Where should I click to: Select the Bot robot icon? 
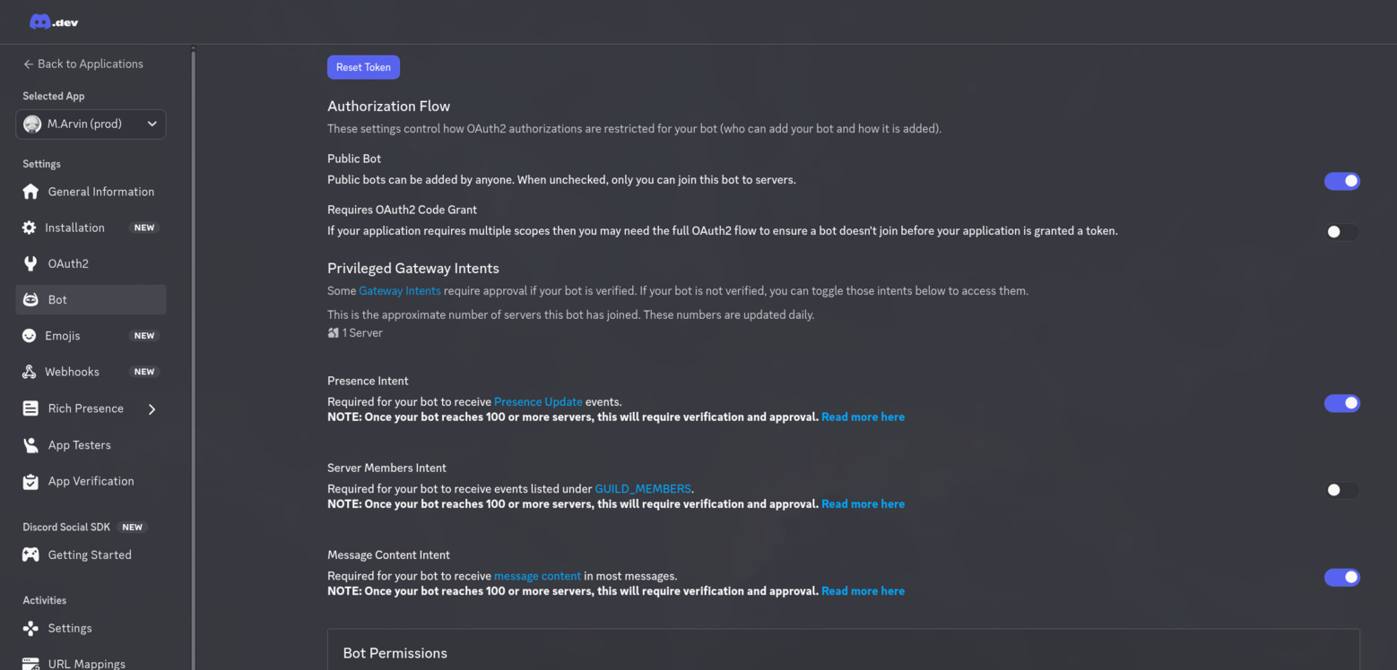click(30, 299)
